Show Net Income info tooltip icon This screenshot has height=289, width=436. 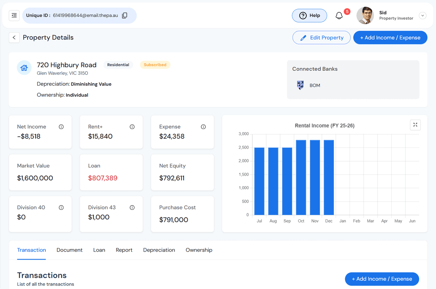(61, 127)
